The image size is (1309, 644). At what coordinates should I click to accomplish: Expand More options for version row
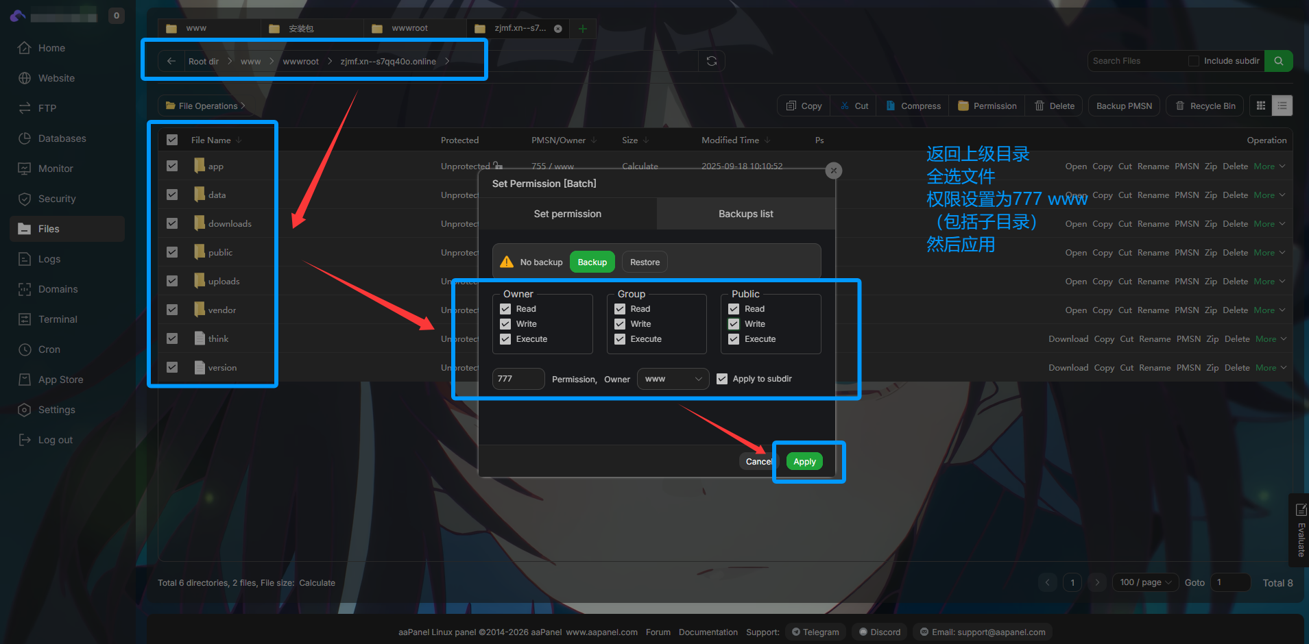coord(1271,368)
